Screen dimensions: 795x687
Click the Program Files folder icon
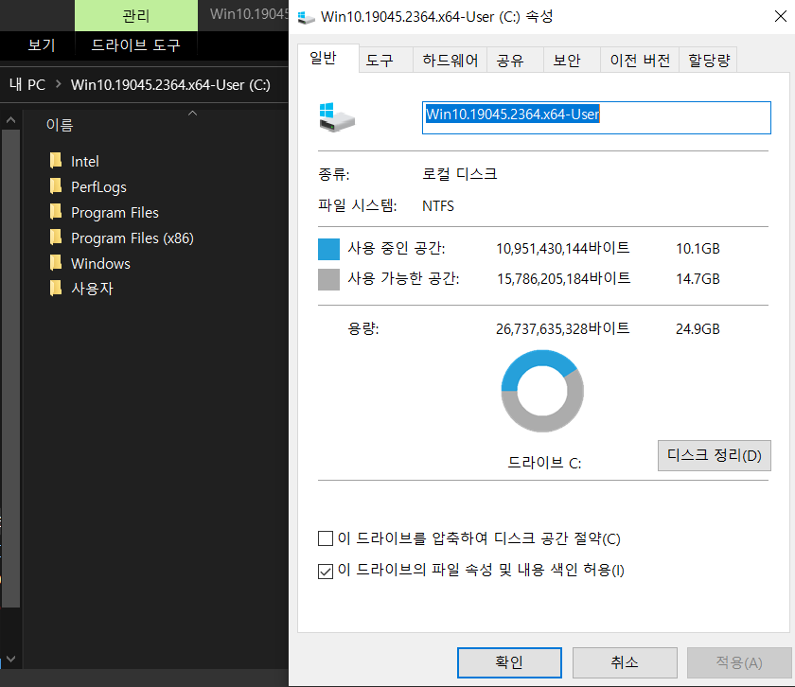click(x=56, y=211)
